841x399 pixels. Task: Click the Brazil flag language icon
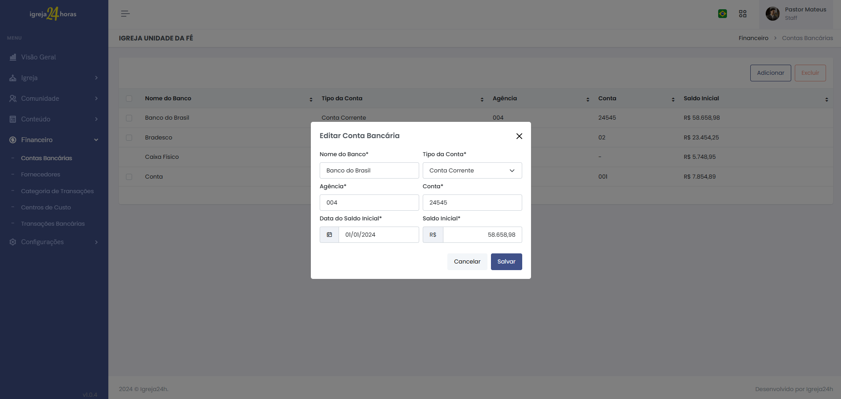(x=723, y=14)
